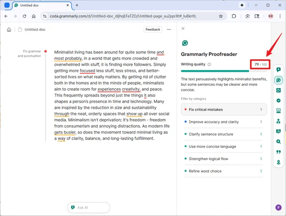Select the Untitled doc browser tab
Screen dimensions: 286x216
coord(42,5)
